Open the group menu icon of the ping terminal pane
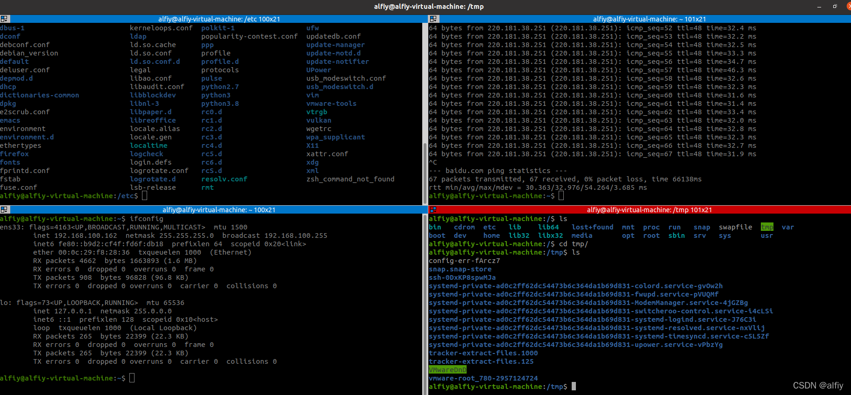Image resolution: width=851 pixels, height=395 pixels. point(433,19)
